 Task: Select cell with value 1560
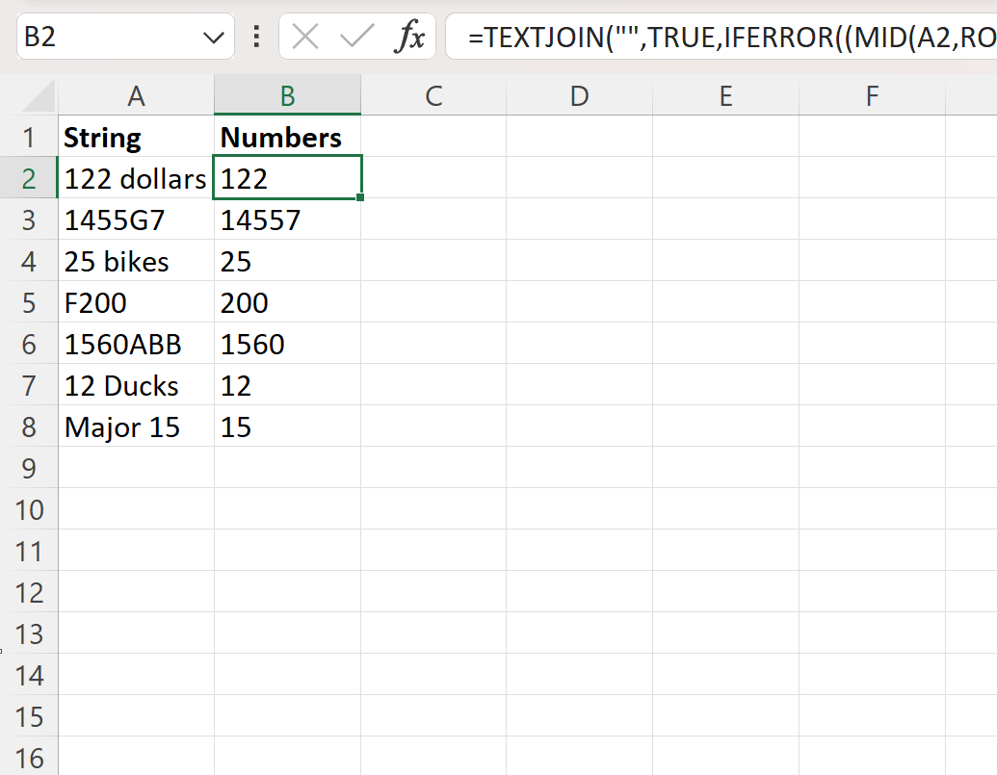(287, 344)
